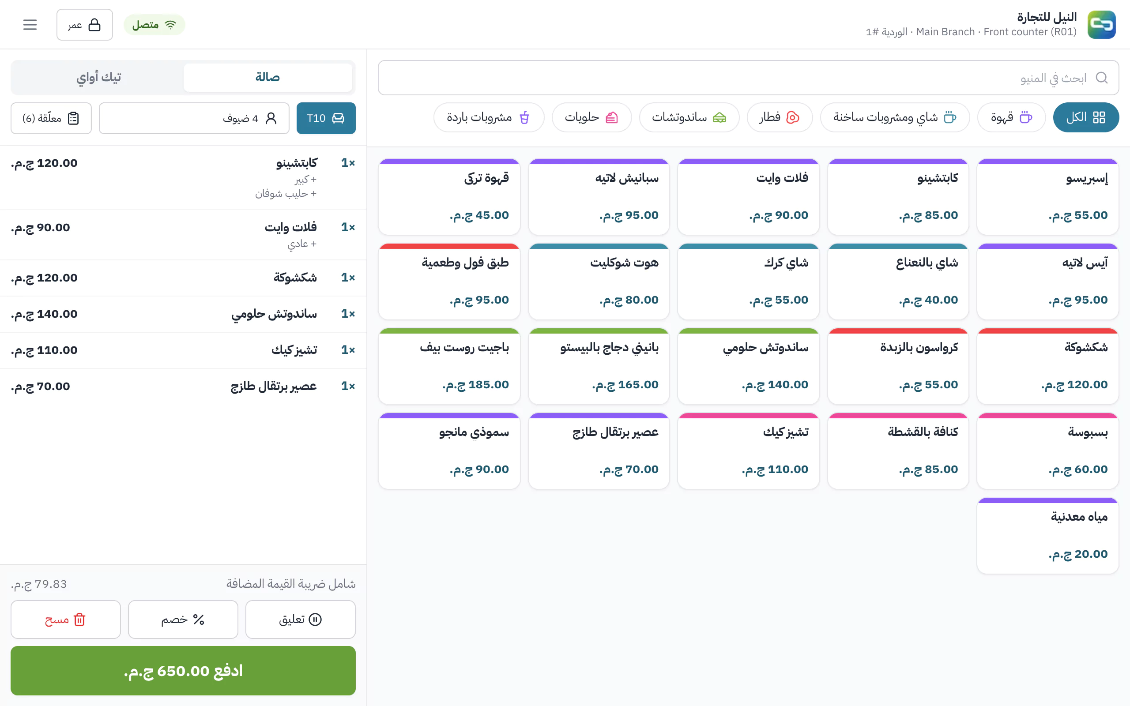
Task: Click the متصل connection status badge
Action: click(154, 25)
